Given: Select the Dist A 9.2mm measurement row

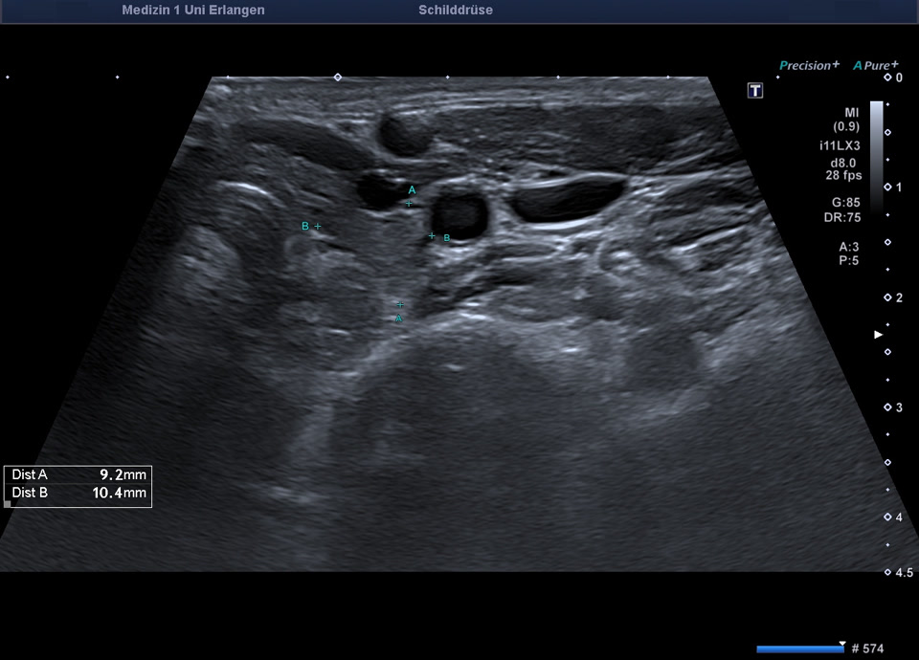Looking at the screenshot, I should 78,474.
